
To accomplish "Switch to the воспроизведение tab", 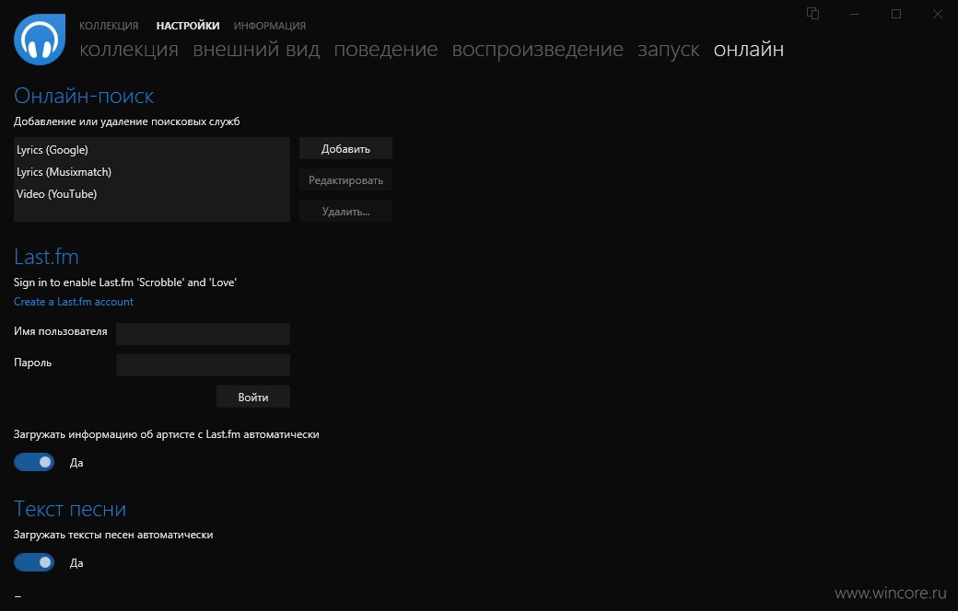I will tap(538, 49).
